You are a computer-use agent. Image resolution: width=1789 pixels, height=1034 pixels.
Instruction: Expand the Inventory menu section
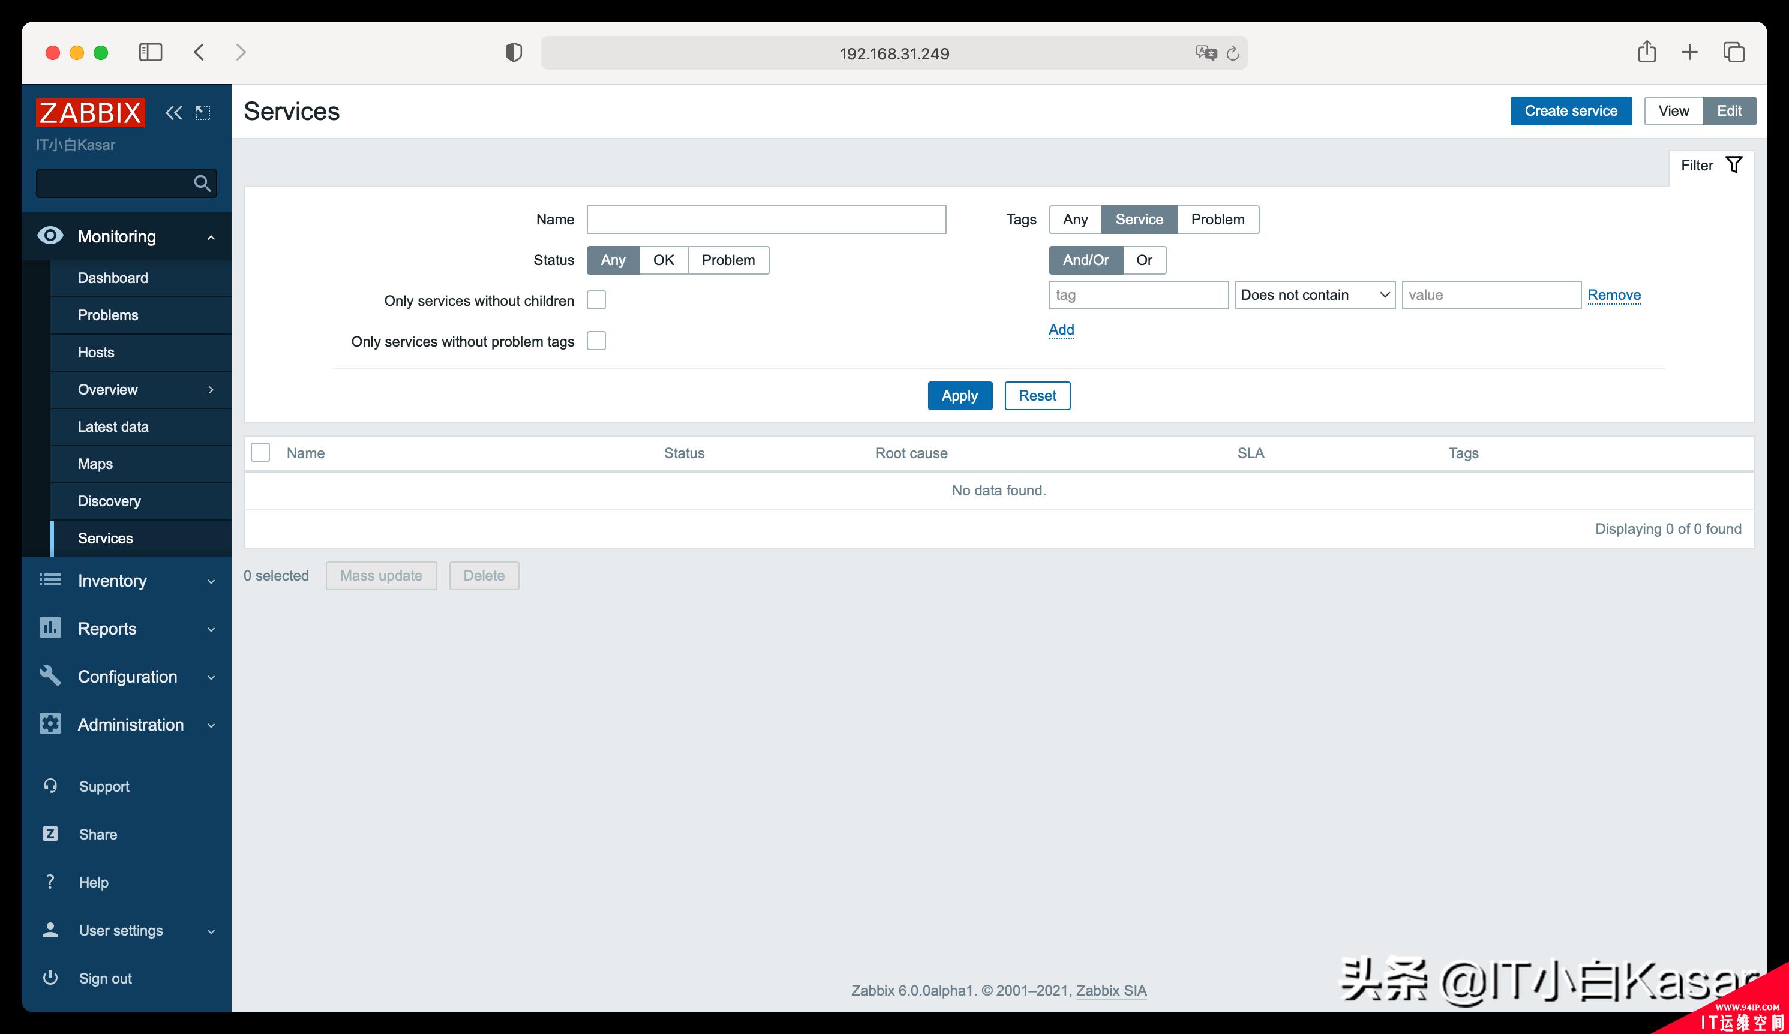pos(211,581)
